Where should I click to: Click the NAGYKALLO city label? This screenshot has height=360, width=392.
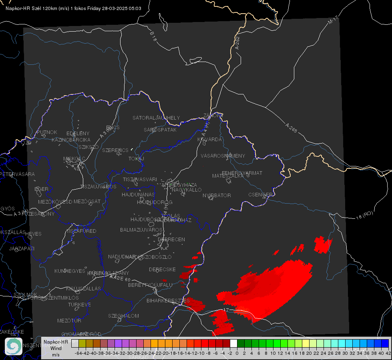pyautogui.click(x=187, y=190)
